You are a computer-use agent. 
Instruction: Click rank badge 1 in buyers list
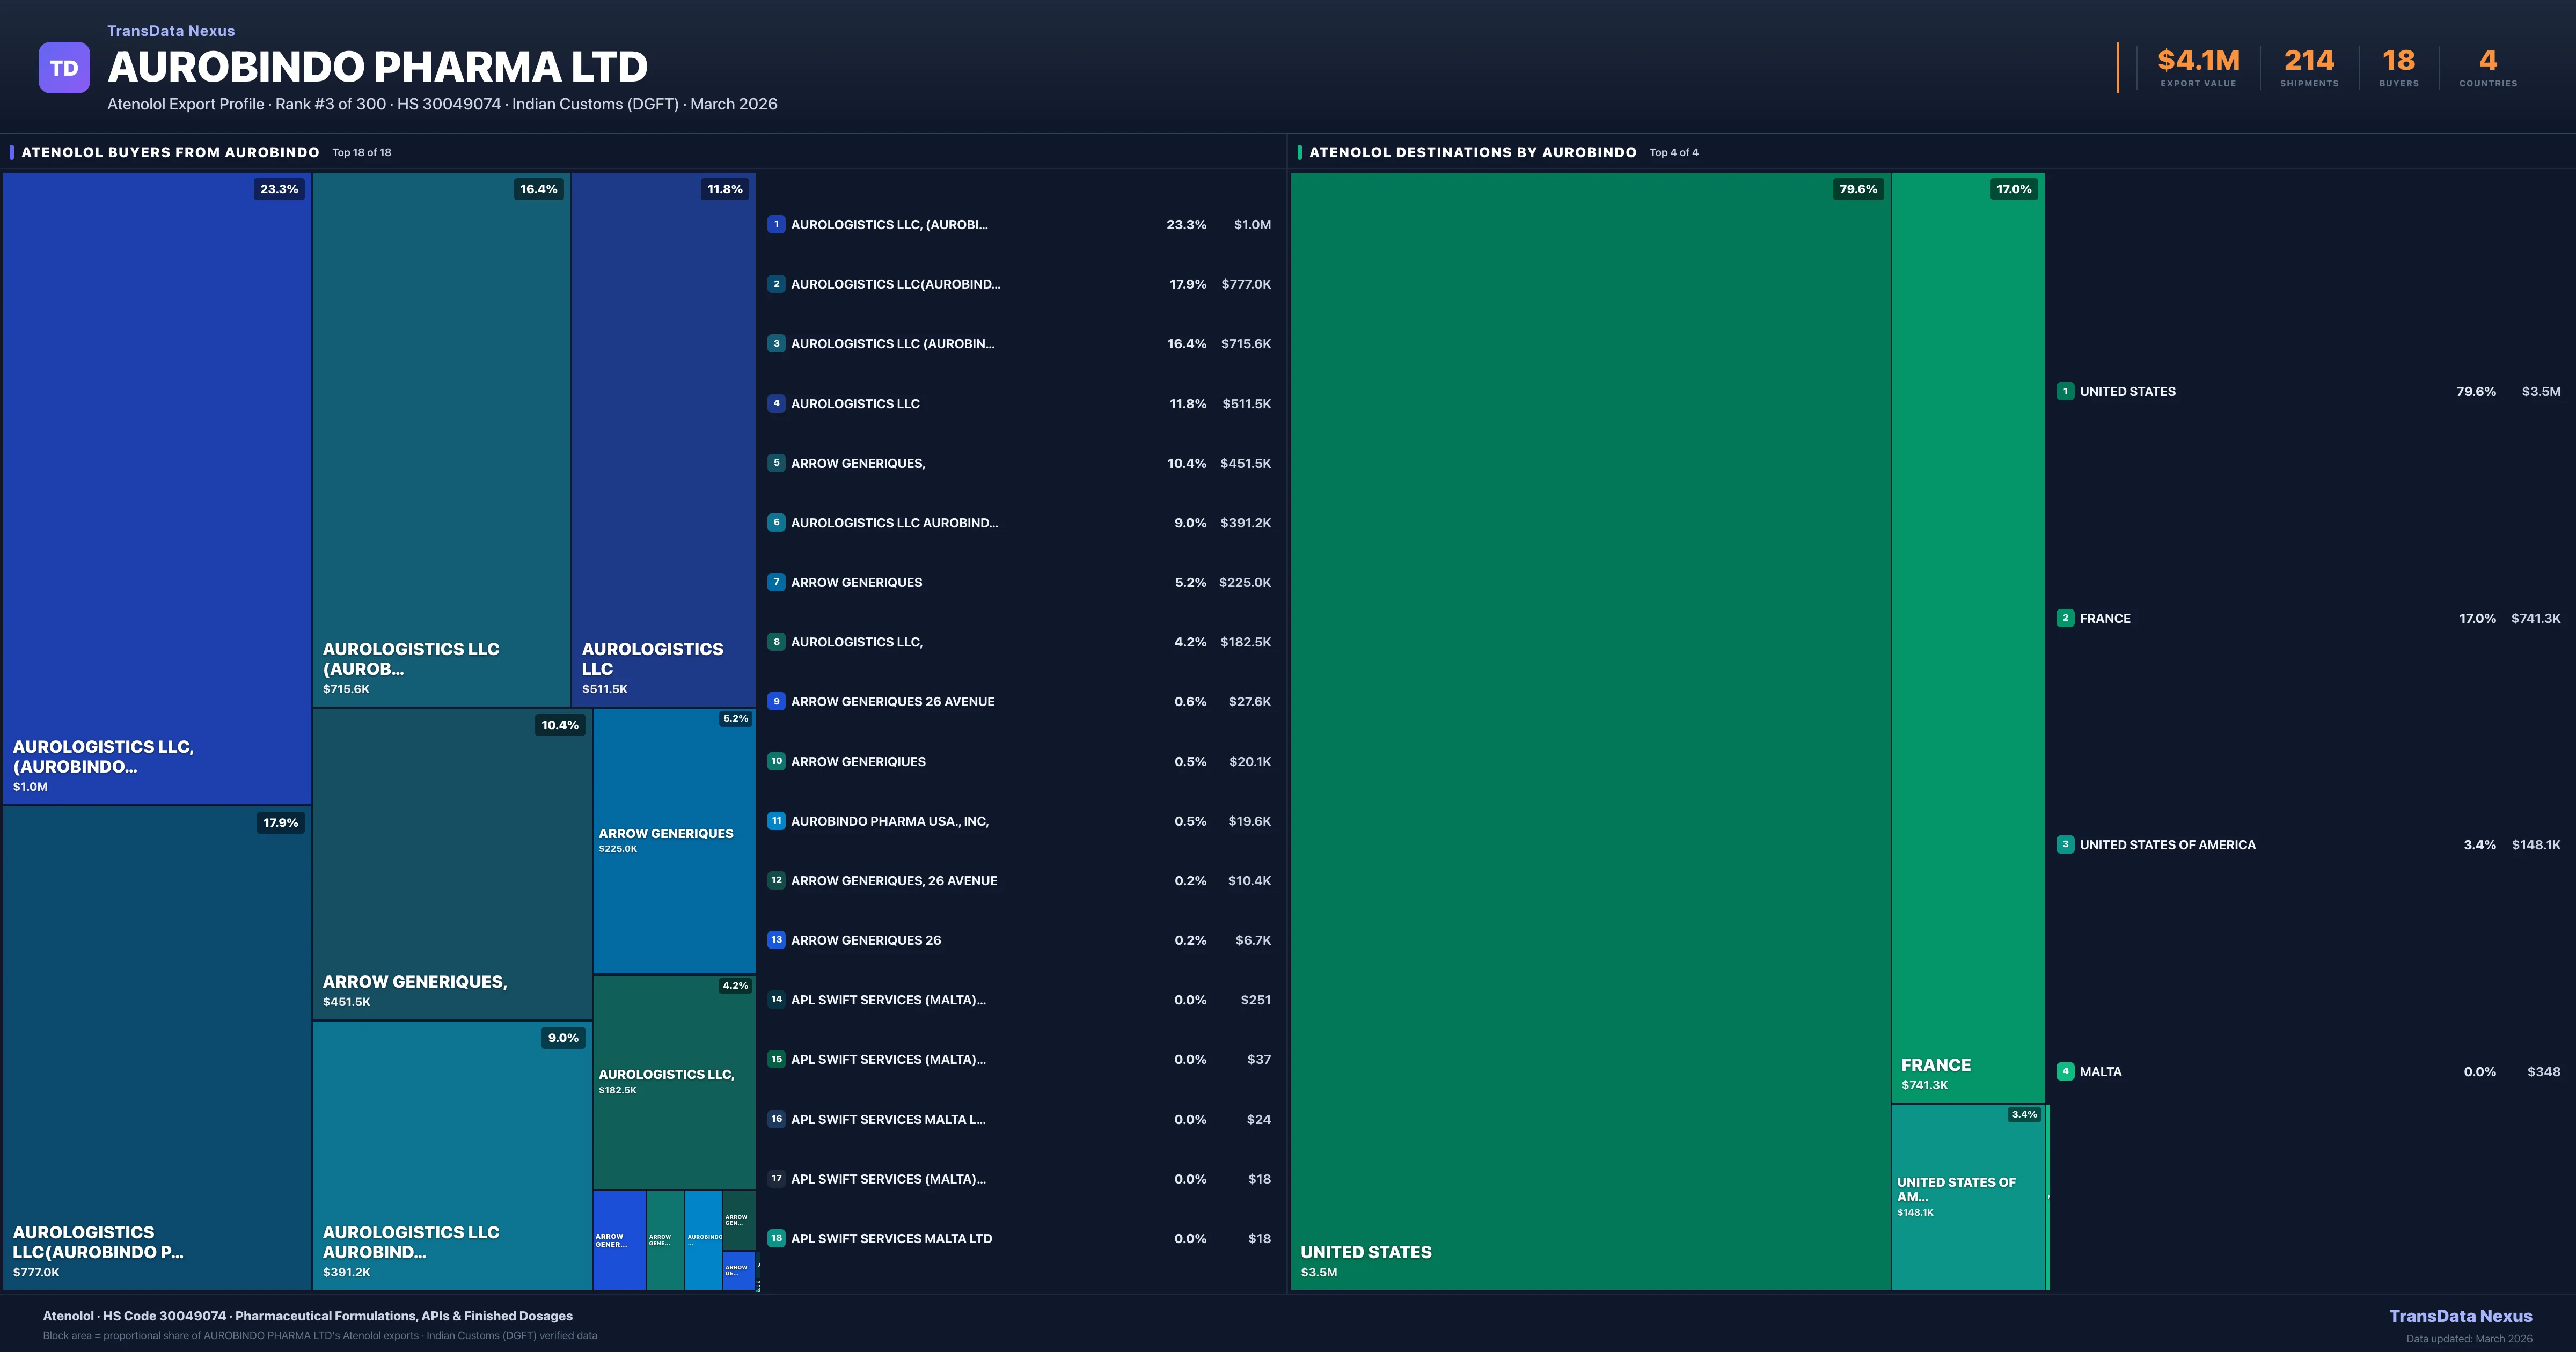(x=776, y=224)
